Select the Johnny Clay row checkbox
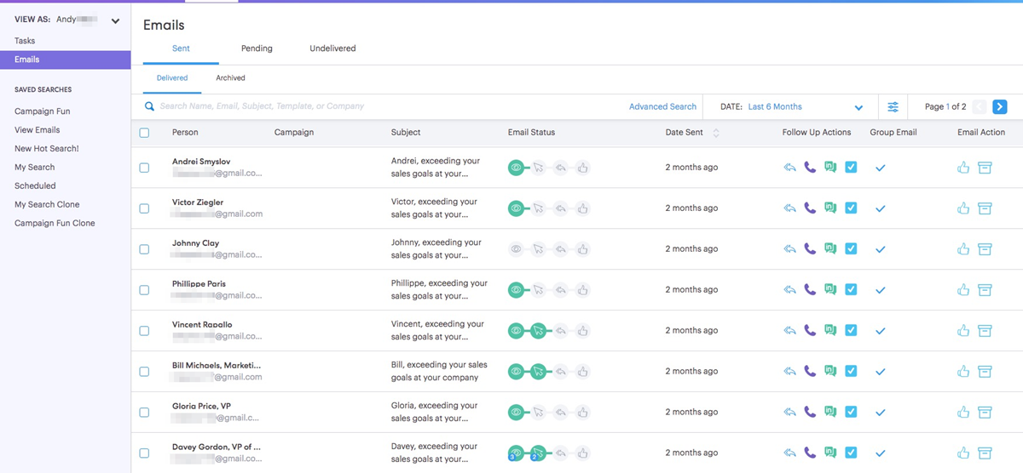 [x=144, y=249]
